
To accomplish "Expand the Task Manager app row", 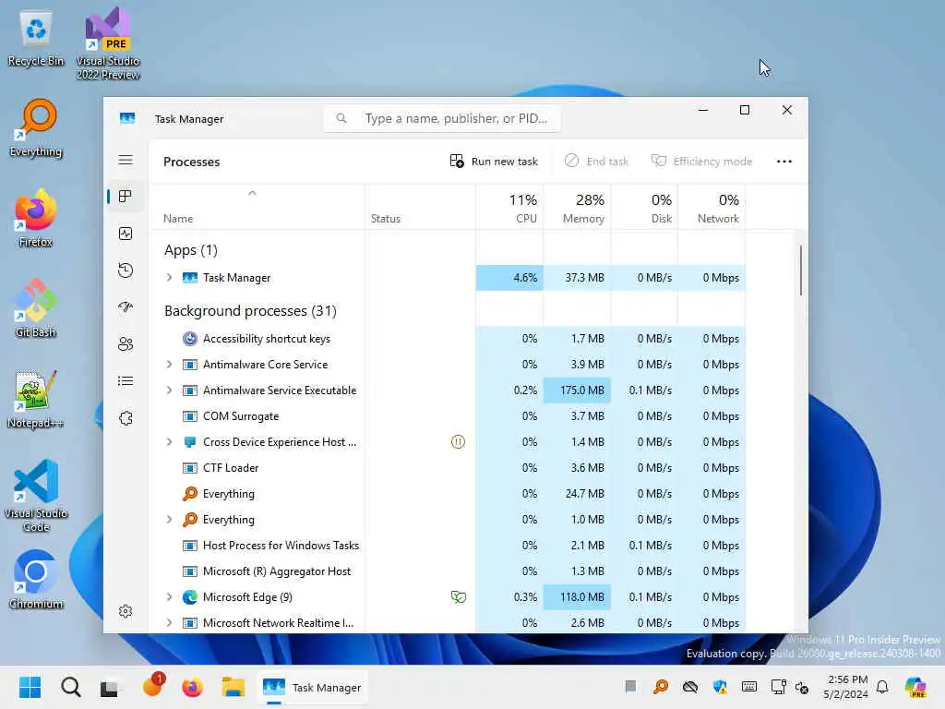I will [x=170, y=277].
